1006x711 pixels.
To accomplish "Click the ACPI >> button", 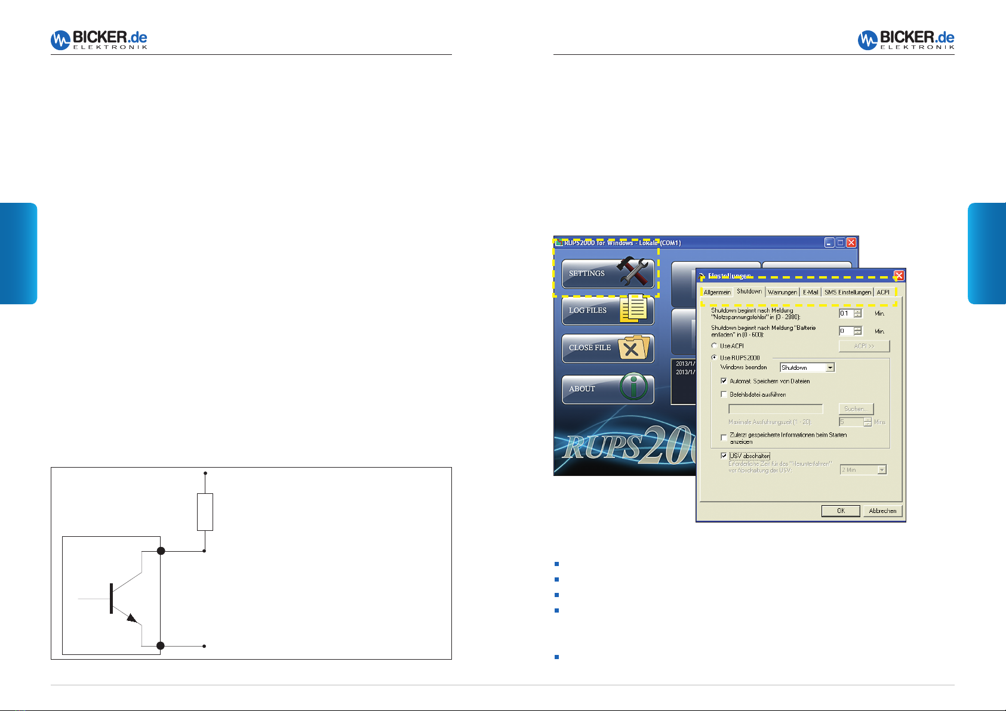I will pyautogui.click(x=864, y=346).
